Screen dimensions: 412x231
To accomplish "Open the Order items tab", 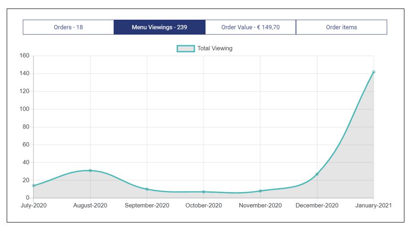I will pos(341,27).
